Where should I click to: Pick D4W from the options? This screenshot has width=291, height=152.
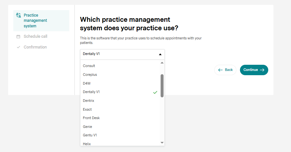point(87,83)
